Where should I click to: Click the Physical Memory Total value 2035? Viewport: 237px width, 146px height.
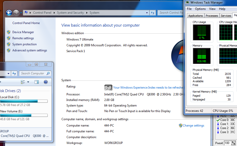click(228, 74)
